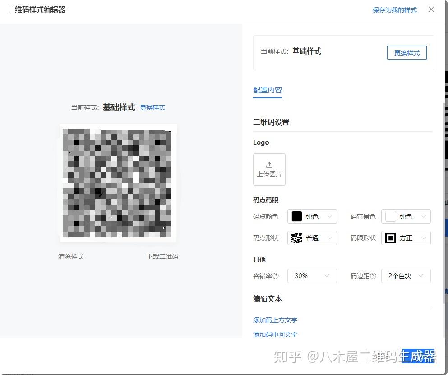The width and height of the screenshot is (448, 375).
Task: Click the 二维码样式编辑器 dialog title
Action: click(x=37, y=10)
